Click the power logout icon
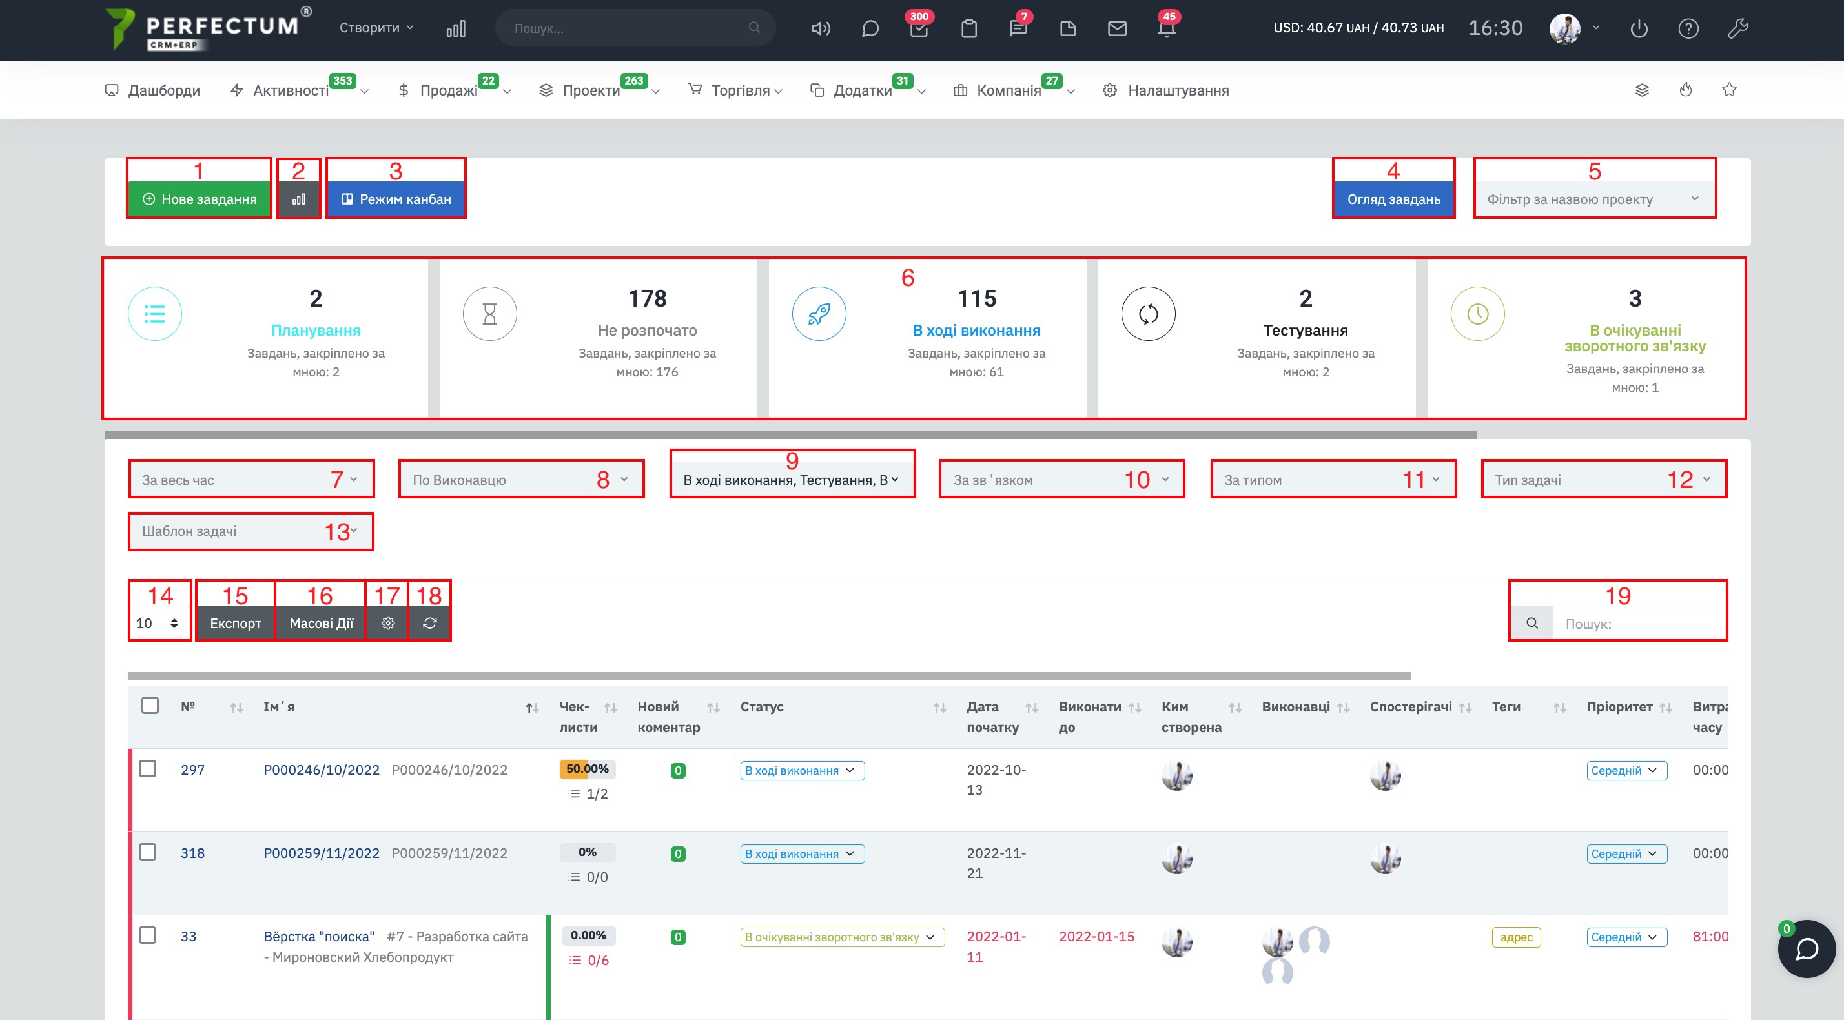The image size is (1844, 1020). click(1639, 28)
